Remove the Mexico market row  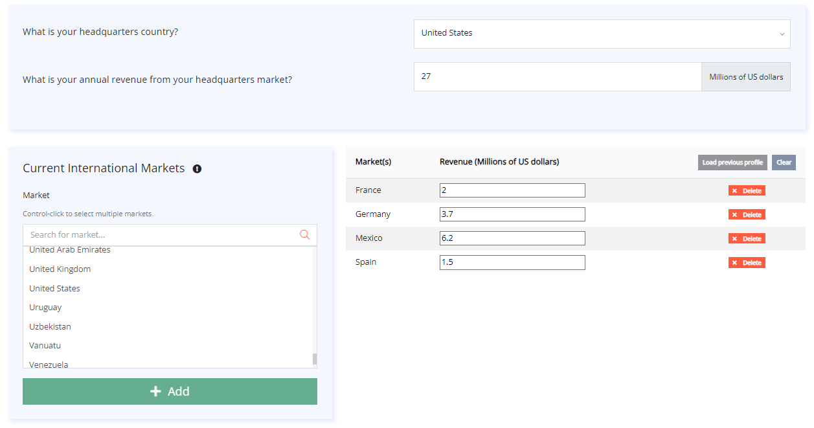pos(747,239)
